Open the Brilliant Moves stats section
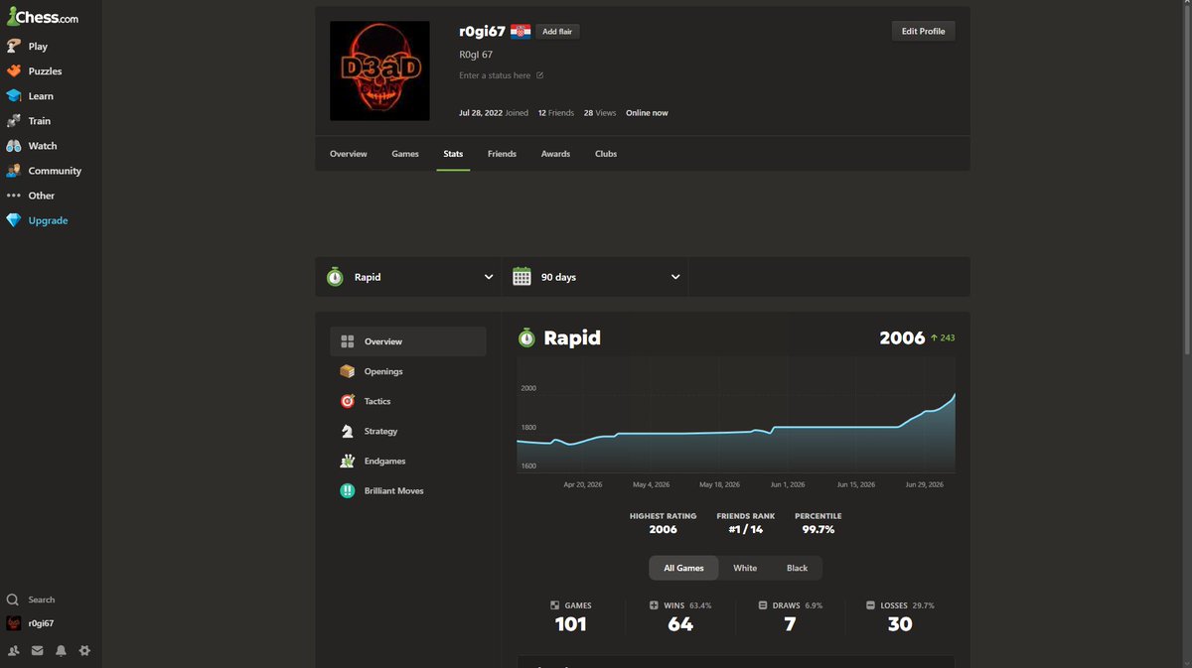Viewport: 1192px width, 668px height. [408, 490]
